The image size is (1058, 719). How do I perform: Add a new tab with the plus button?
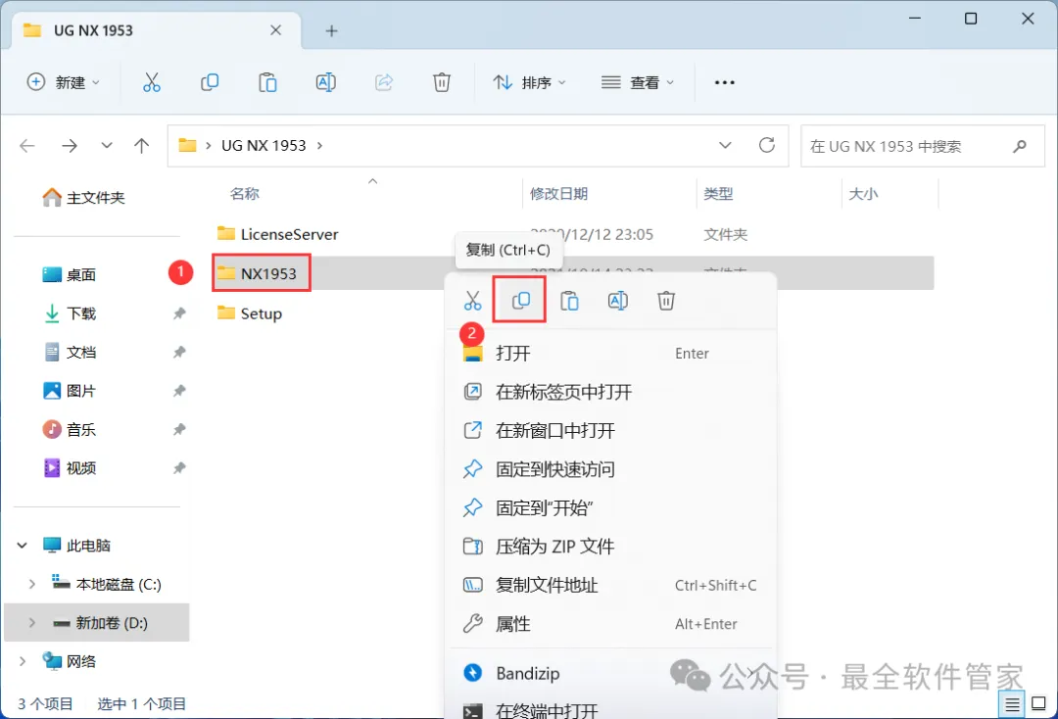click(x=331, y=31)
